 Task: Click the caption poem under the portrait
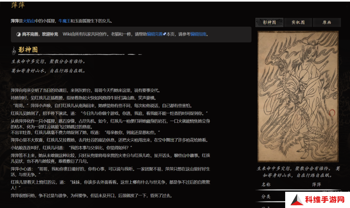(x=298, y=172)
